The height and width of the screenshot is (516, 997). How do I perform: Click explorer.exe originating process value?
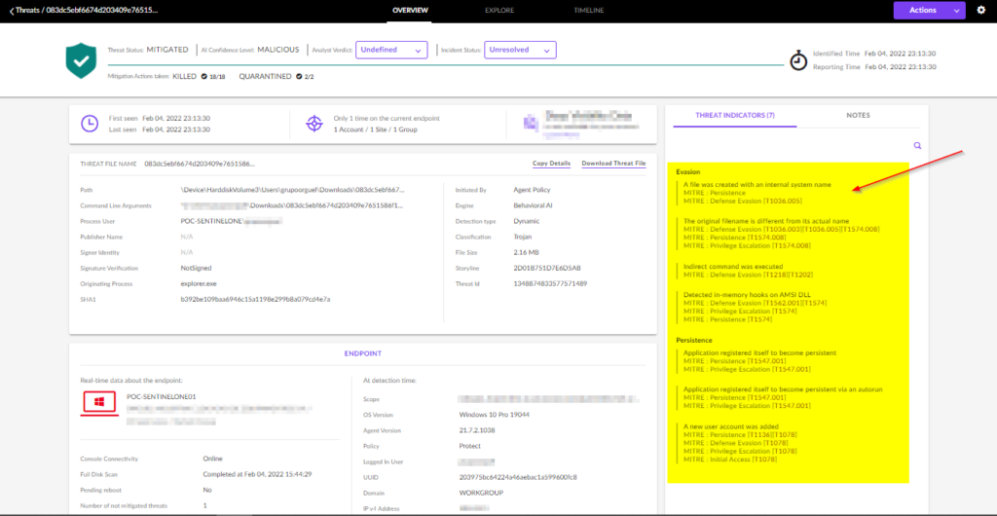[x=199, y=283]
